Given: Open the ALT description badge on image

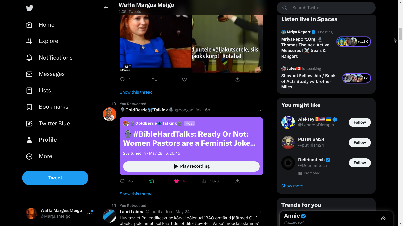Looking at the screenshot, I should (128, 67).
